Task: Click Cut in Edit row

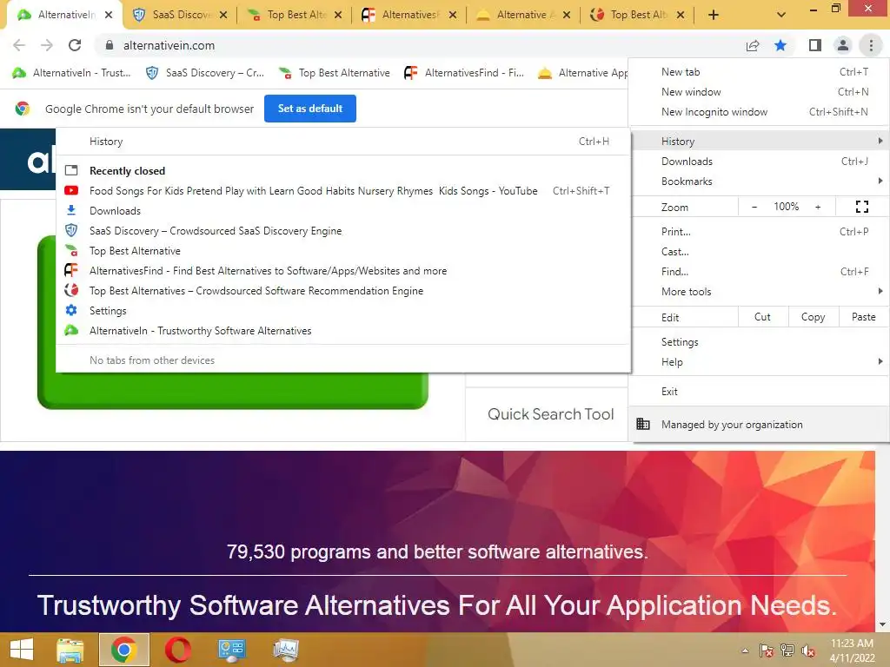Action: point(762,317)
